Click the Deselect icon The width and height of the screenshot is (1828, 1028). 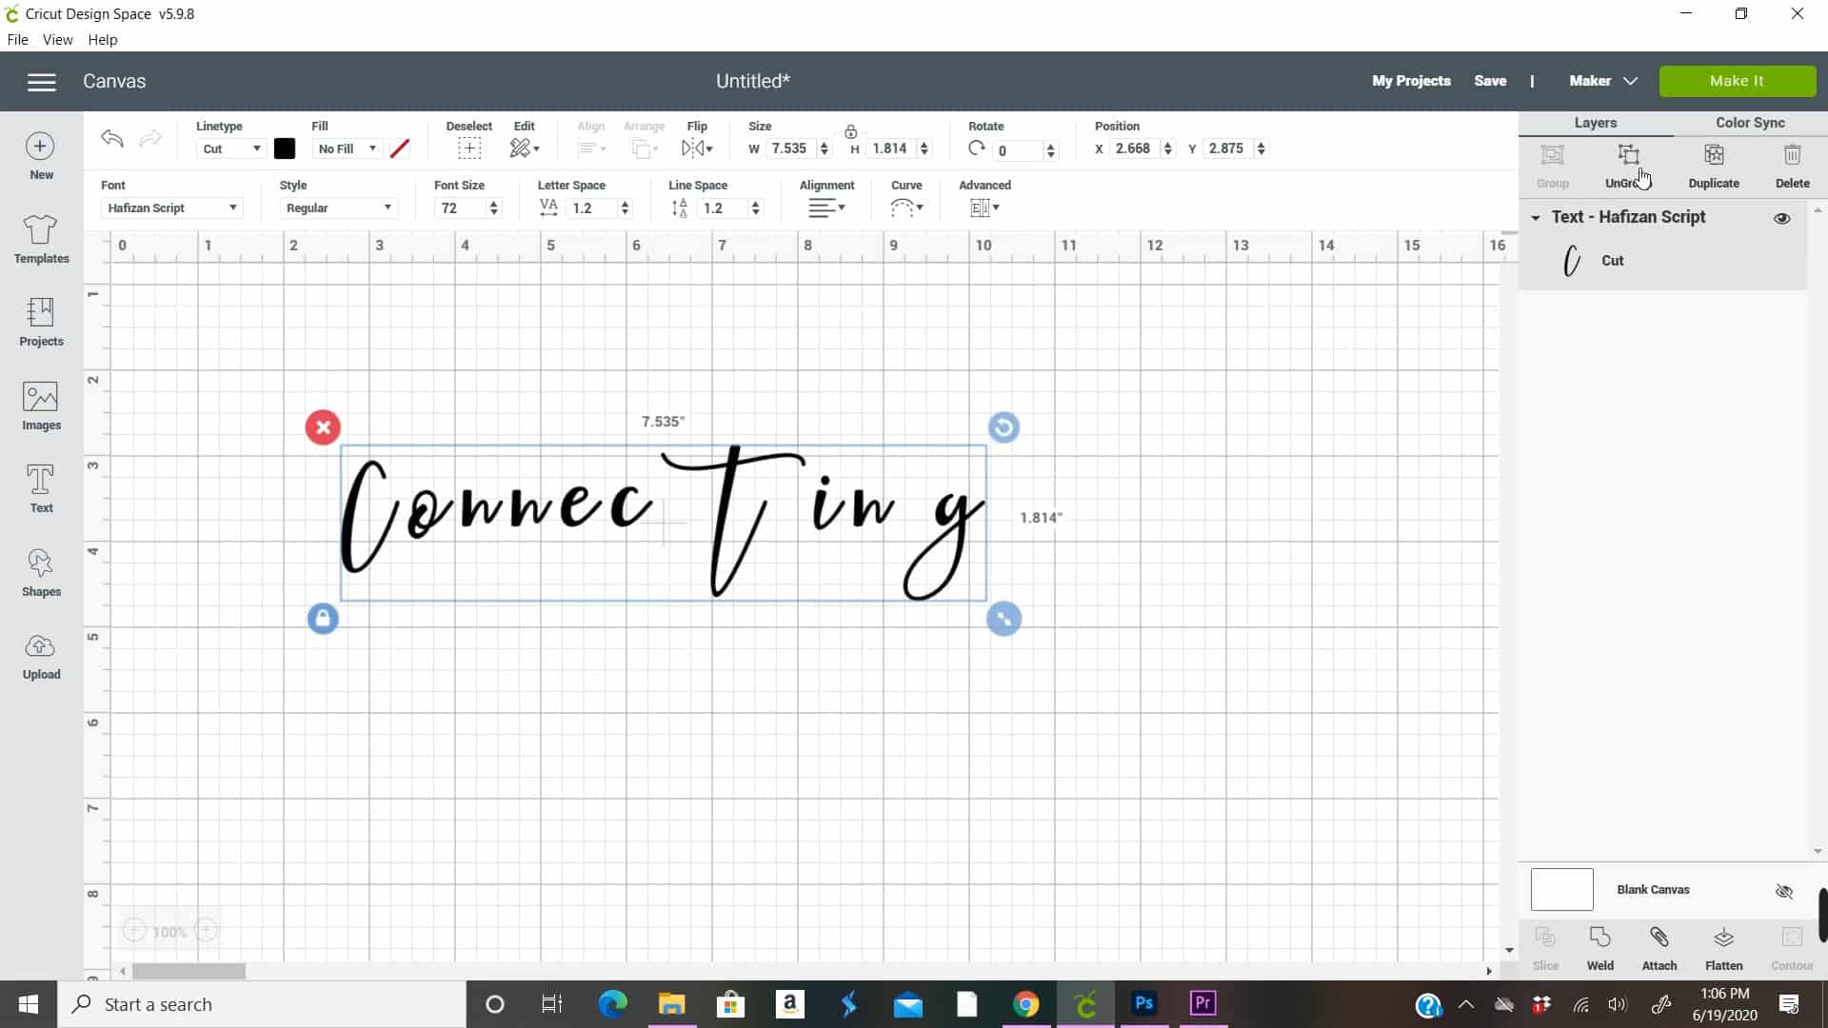(468, 148)
